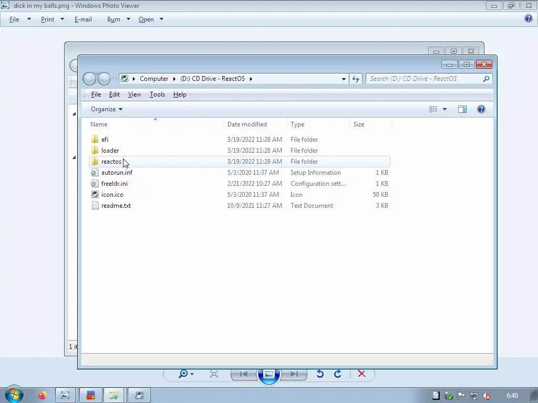
Task: Launch Firefox from the taskbar
Action: coord(43,396)
